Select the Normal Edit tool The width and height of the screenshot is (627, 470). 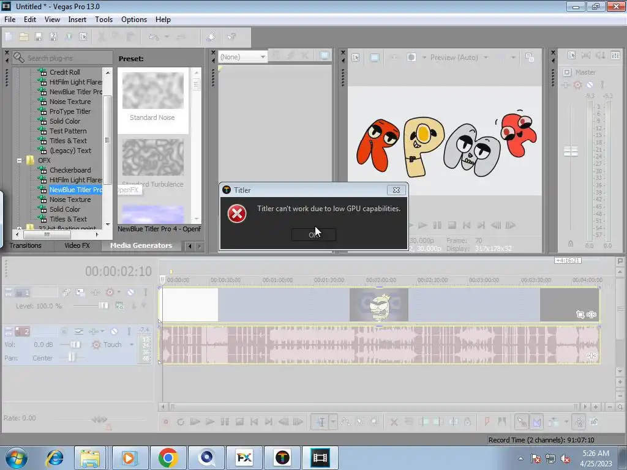(321, 422)
